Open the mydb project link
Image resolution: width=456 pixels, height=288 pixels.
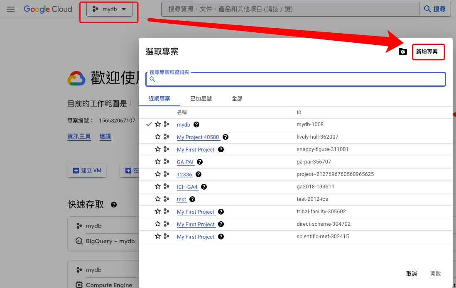point(184,124)
